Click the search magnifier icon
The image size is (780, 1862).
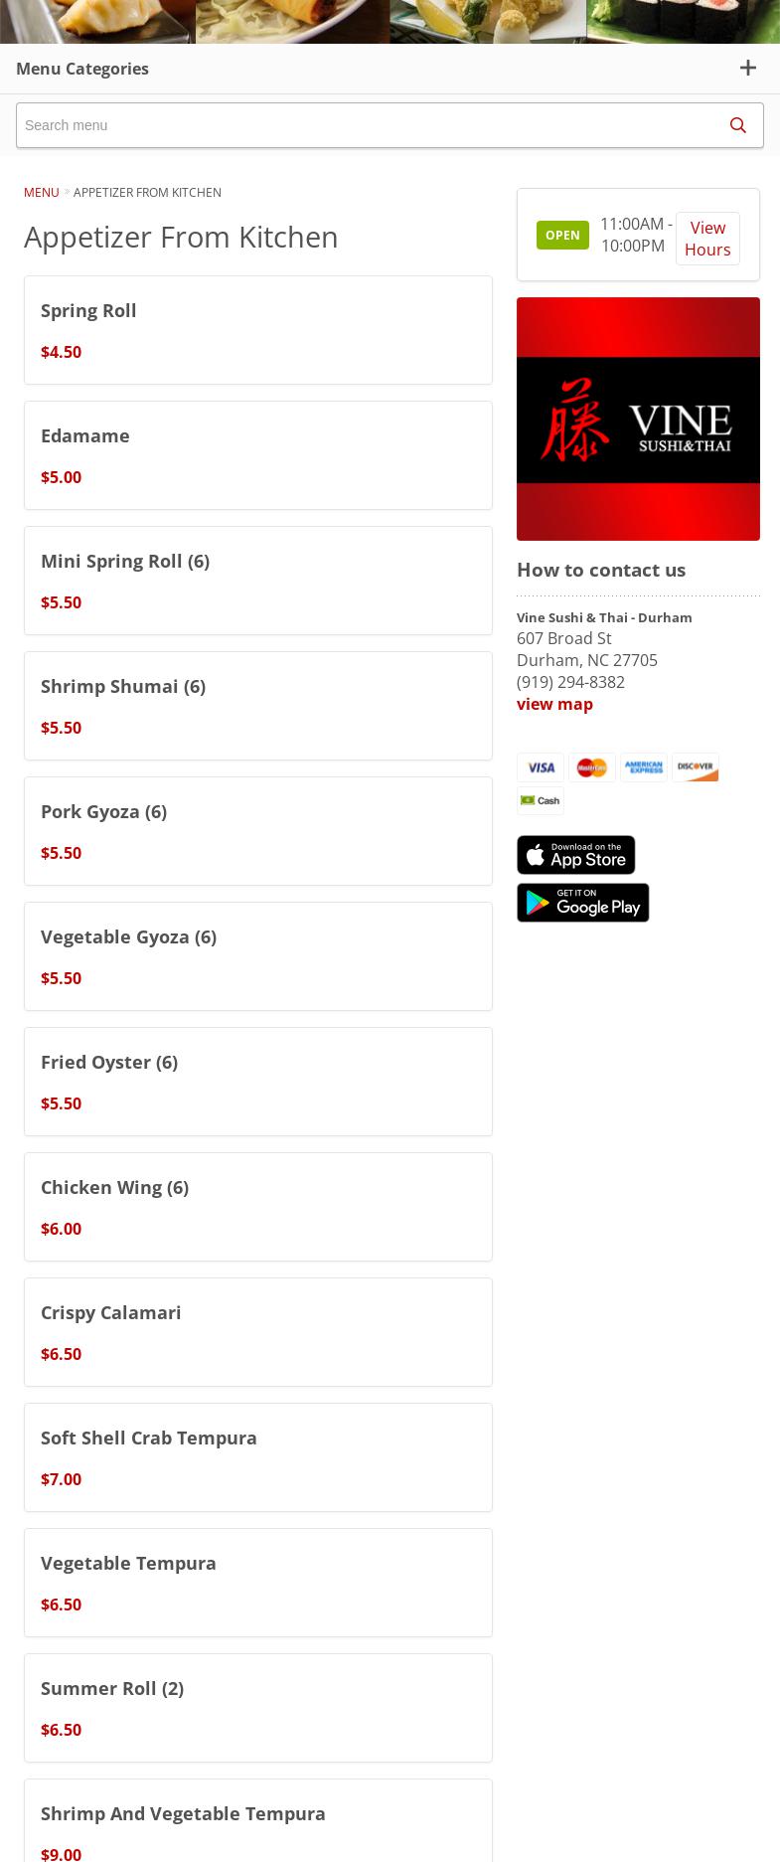click(737, 125)
